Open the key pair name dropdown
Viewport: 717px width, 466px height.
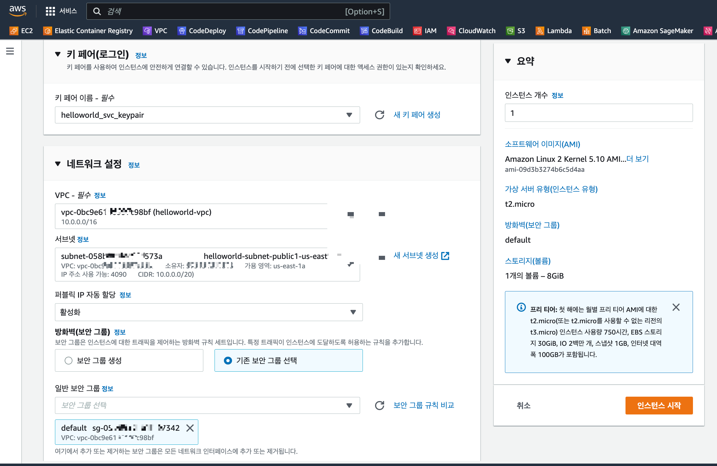207,115
